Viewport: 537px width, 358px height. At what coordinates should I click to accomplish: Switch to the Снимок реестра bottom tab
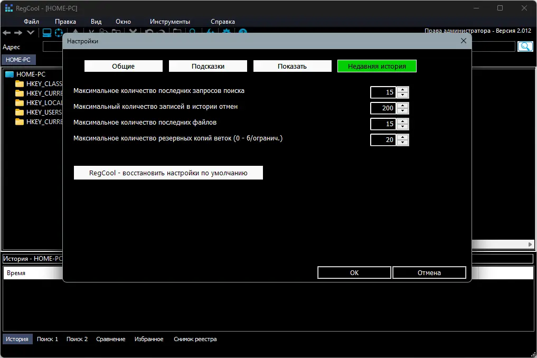(195, 339)
